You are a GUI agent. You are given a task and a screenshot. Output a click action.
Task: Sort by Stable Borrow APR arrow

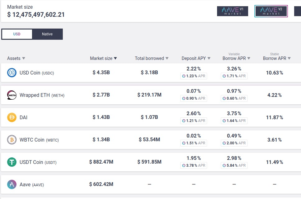click(x=289, y=58)
